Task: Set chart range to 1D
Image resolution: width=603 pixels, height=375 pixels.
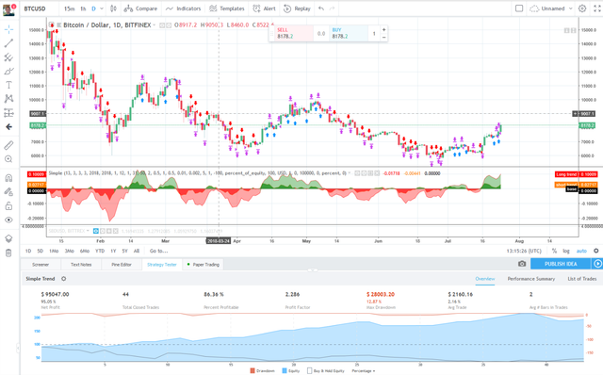Action: (x=28, y=251)
